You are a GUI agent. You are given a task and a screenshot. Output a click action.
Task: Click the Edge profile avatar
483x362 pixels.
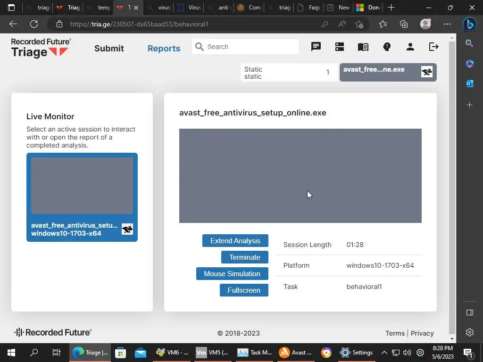tap(425, 24)
